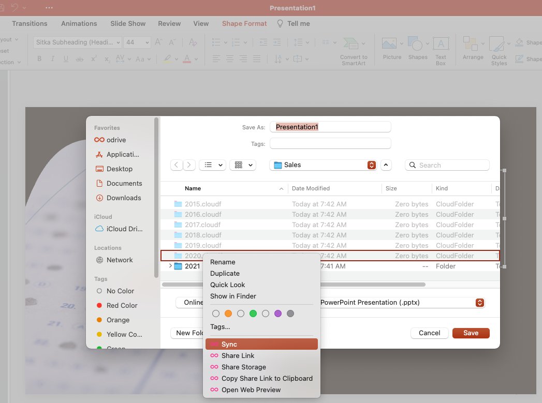Click New Folder button
This screenshot has height=403, width=542.
click(187, 333)
